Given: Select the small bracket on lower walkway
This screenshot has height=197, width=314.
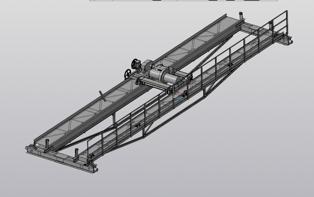Looking at the screenshot, I should click(138, 126).
